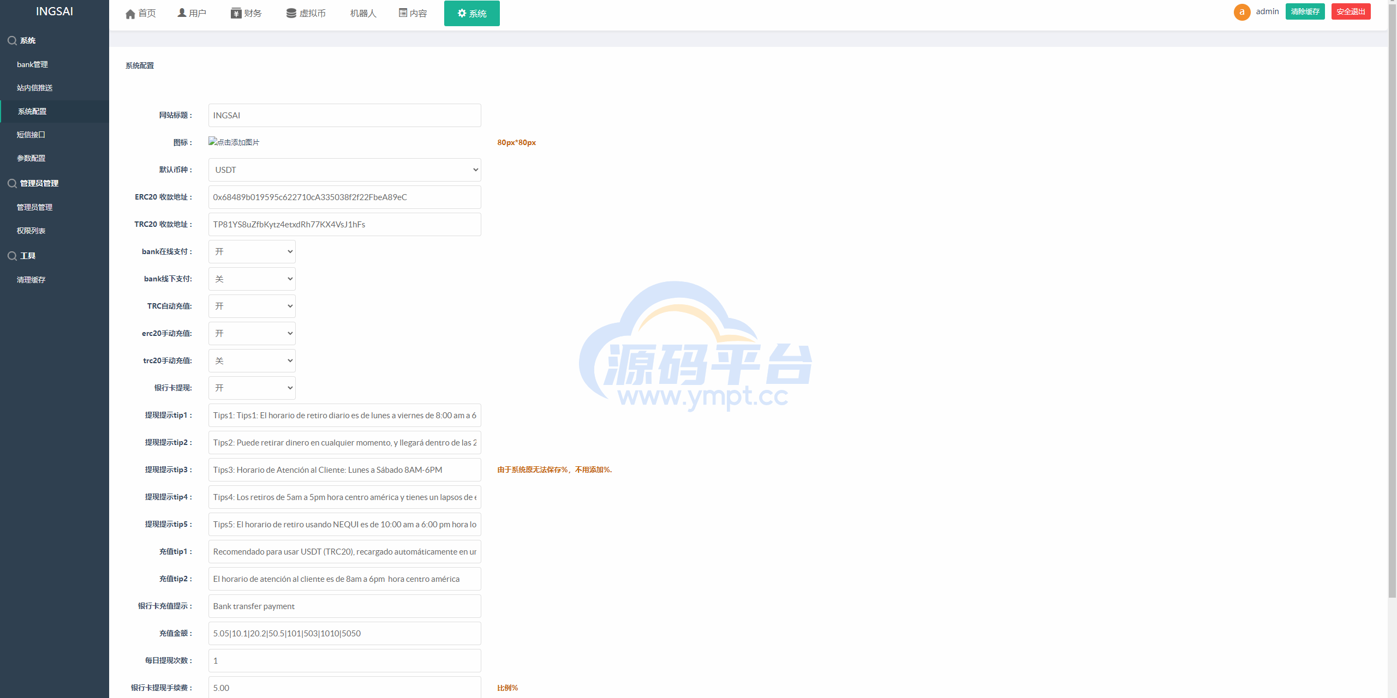Click the green 清除缓存 button
Image resolution: width=1397 pixels, height=698 pixels.
point(1305,11)
